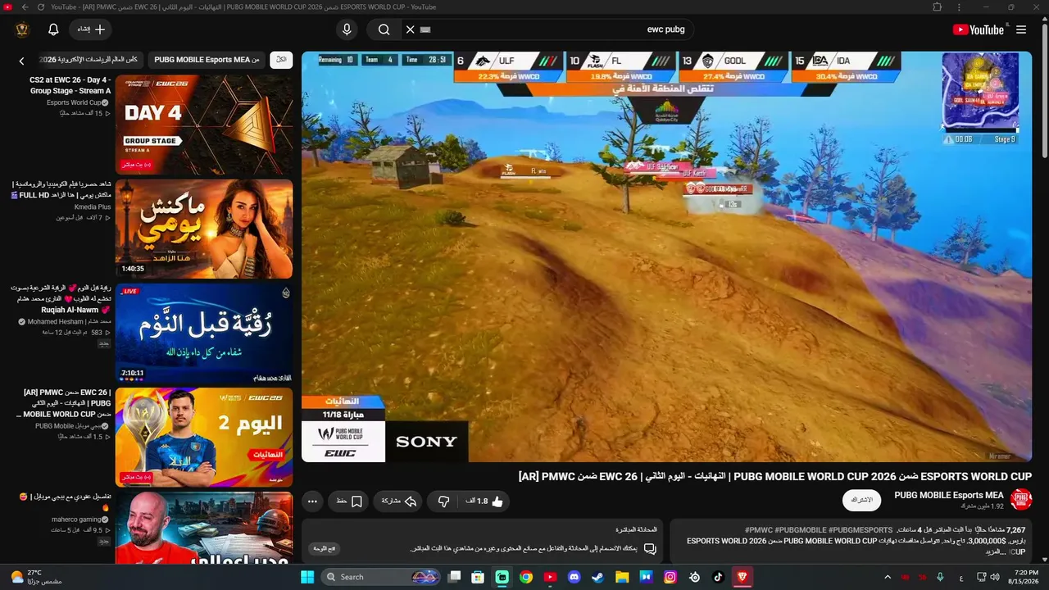Subscribe to PUBG MOBILE Esports MEA

pos(861,500)
